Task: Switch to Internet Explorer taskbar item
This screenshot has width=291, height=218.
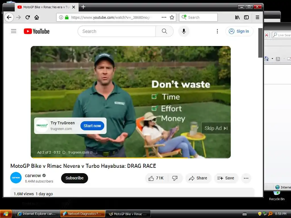Action: [x=37, y=214]
